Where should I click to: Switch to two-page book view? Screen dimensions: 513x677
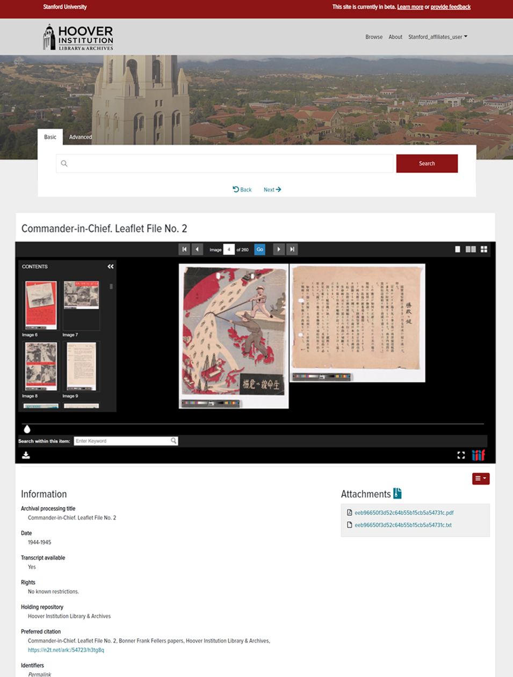pos(471,249)
